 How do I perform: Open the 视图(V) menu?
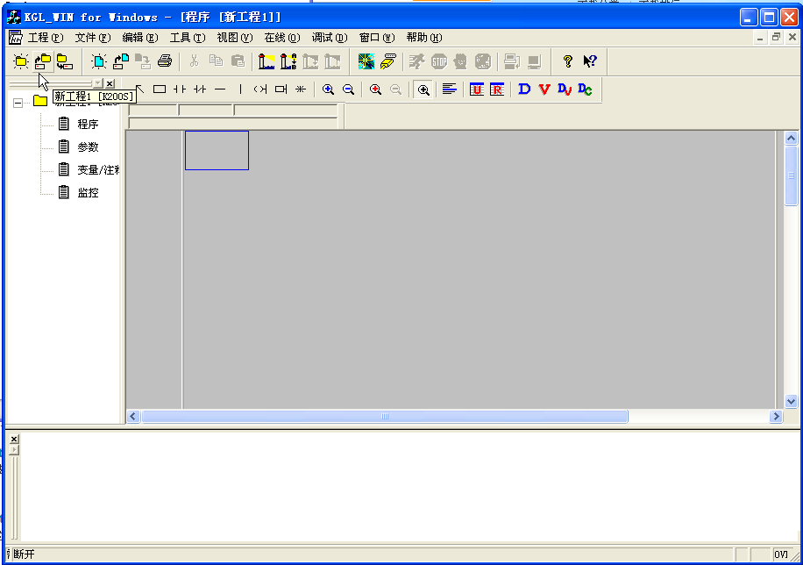coord(235,38)
